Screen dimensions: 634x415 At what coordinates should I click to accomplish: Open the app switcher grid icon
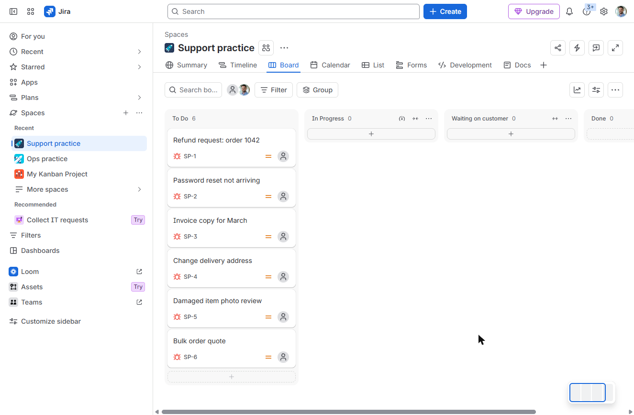point(31,11)
